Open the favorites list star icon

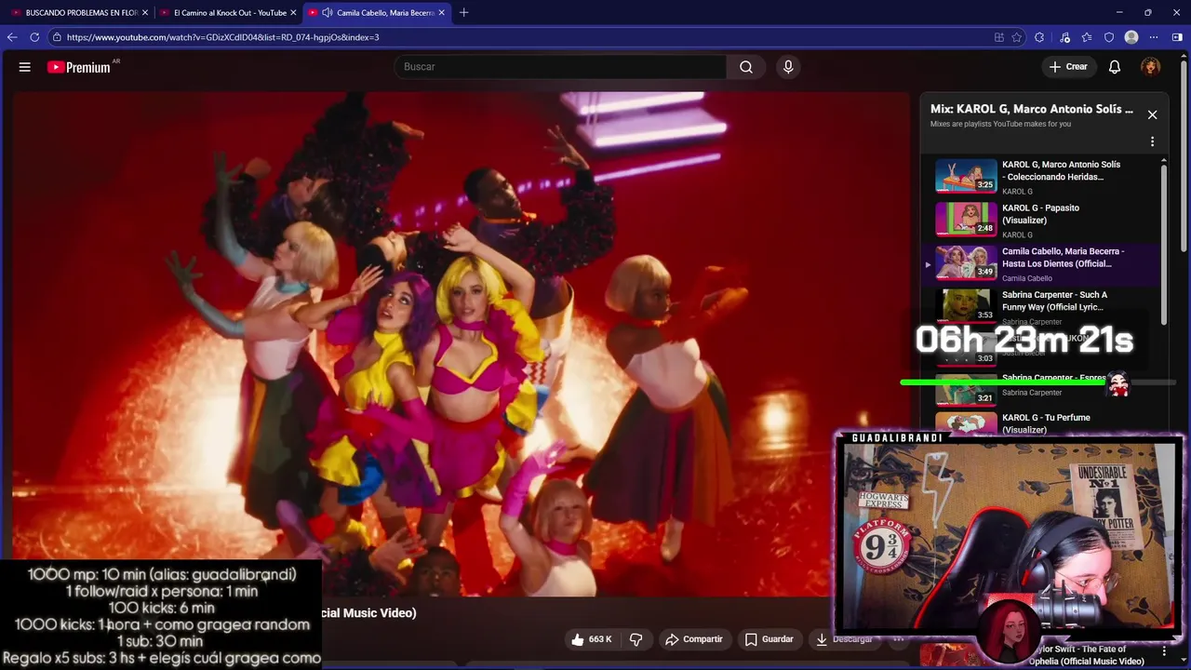pyautogui.click(x=1087, y=37)
